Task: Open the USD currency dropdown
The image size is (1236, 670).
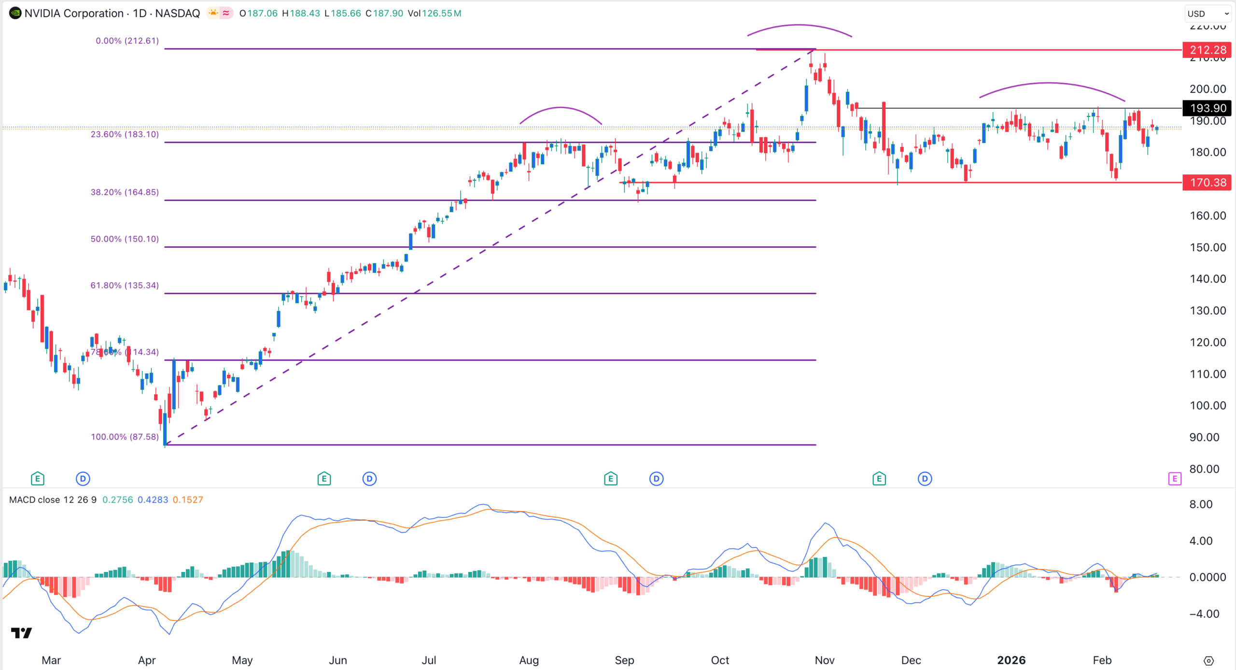Action: [1208, 14]
